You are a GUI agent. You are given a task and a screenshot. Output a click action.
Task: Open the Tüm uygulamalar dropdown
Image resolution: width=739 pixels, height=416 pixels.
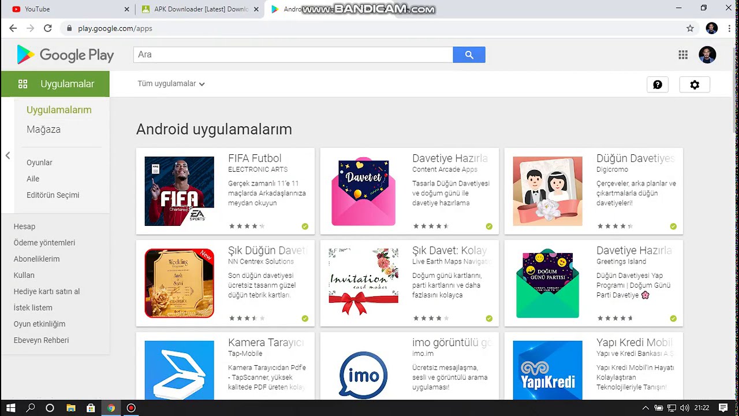(171, 84)
